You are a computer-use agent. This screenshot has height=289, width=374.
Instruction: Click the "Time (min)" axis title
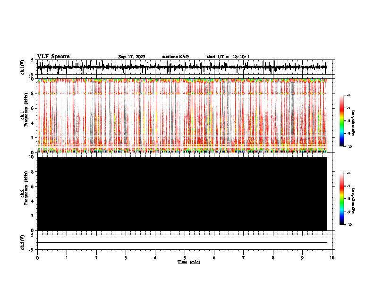(x=189, y=262)
